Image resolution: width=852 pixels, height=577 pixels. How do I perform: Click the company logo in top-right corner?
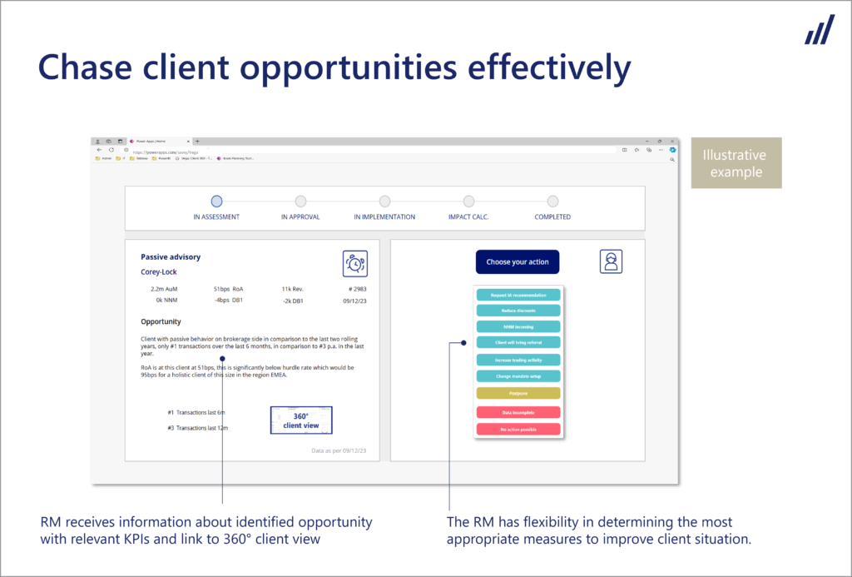click(819, 29)
